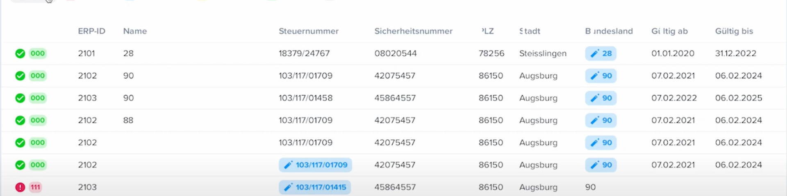This screenshot has width=787, height=196.
Task: Select Sicherheitsnummer cell 08020544
Action: [x=396, y=53]
